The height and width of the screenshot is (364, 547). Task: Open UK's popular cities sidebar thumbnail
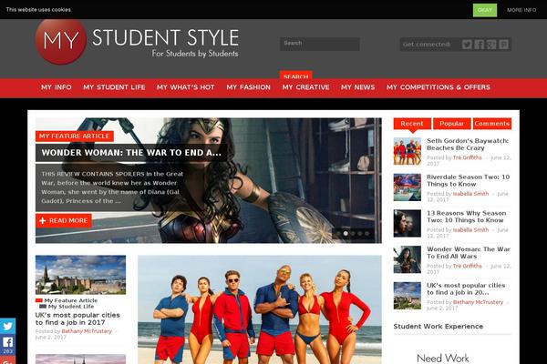pyautogui.click(x=408, y=296)
